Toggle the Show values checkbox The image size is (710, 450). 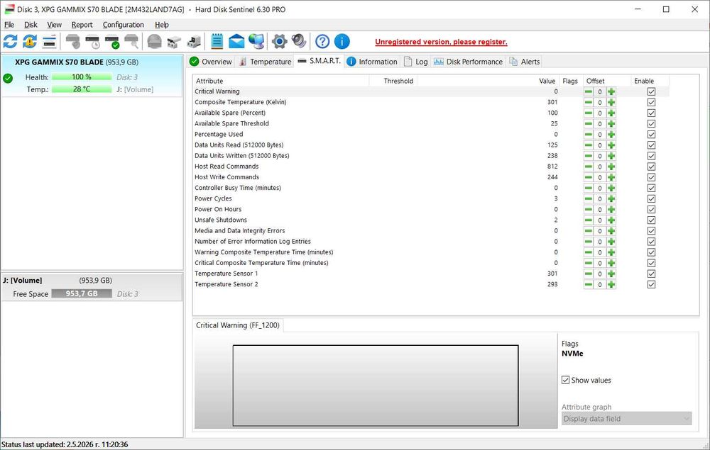(566, 380)
